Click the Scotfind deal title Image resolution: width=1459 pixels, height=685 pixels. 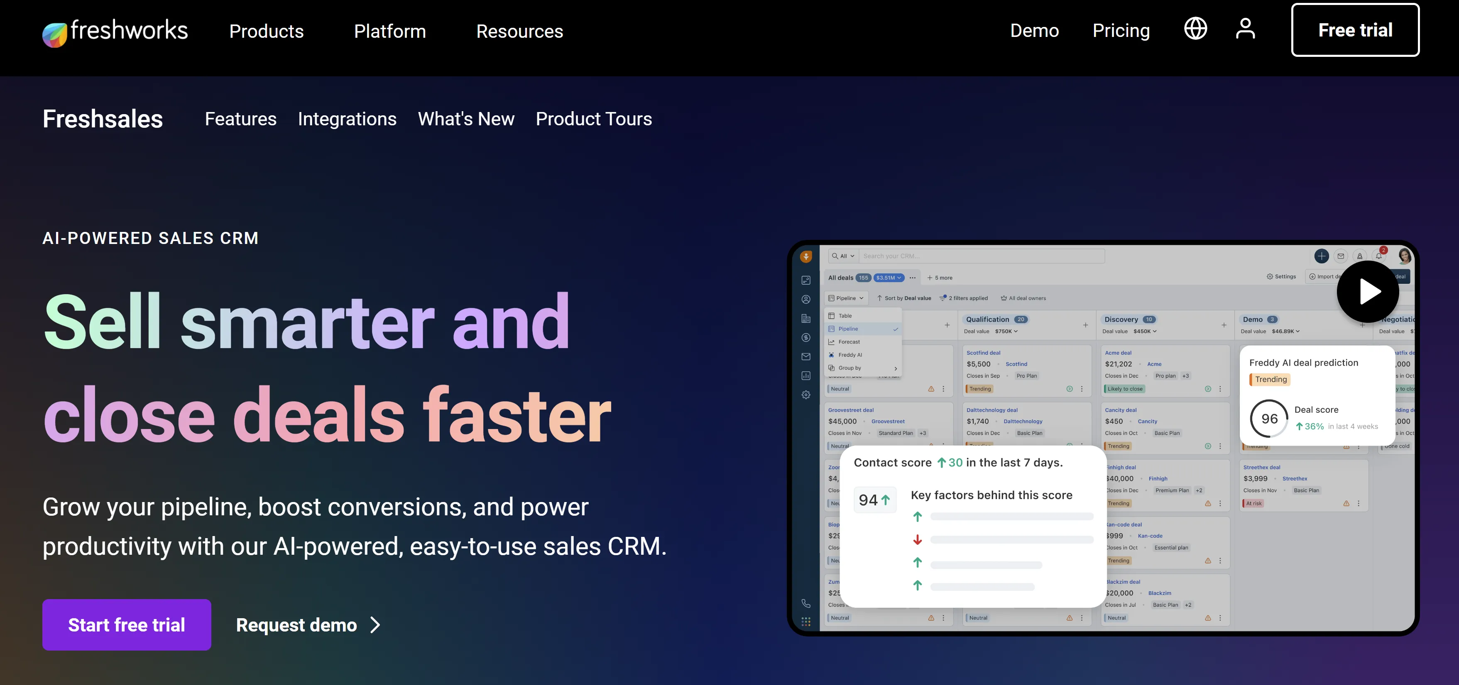[x=983, y=353]
